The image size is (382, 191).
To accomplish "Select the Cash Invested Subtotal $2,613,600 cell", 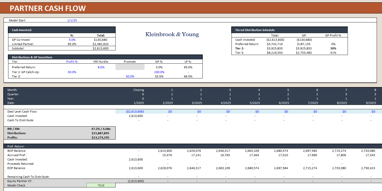I will pyautogui.click(x=101, y=48).
